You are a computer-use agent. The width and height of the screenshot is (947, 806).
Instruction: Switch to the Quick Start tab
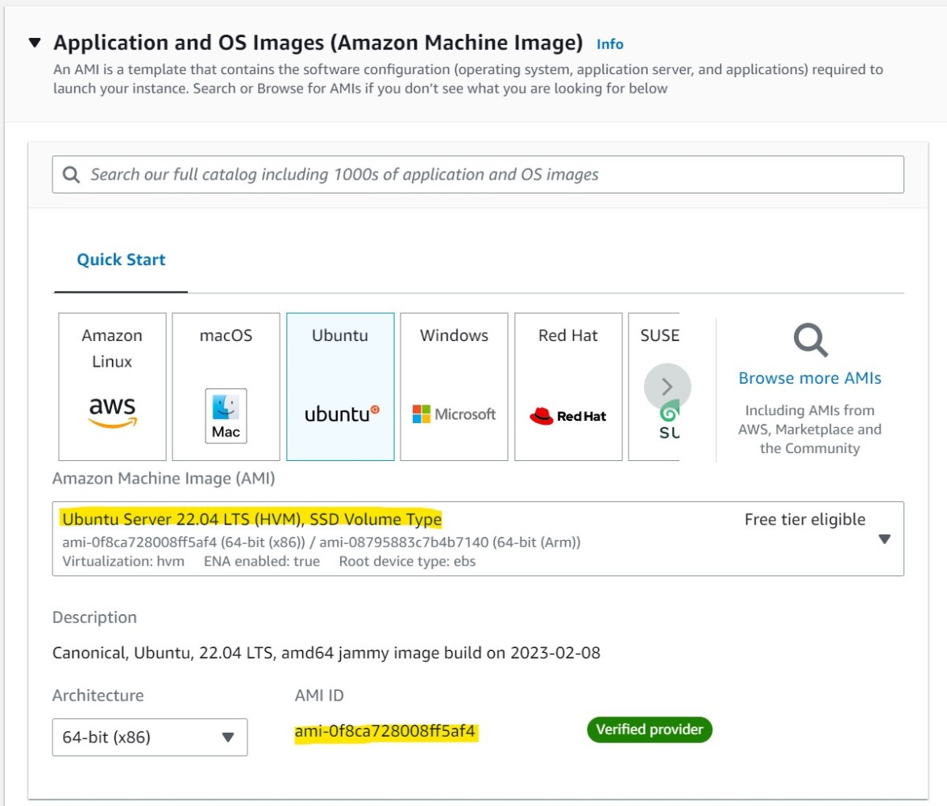click(x=121, y=259)
